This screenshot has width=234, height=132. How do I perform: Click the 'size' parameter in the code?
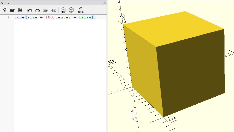(x=32, y=17)
